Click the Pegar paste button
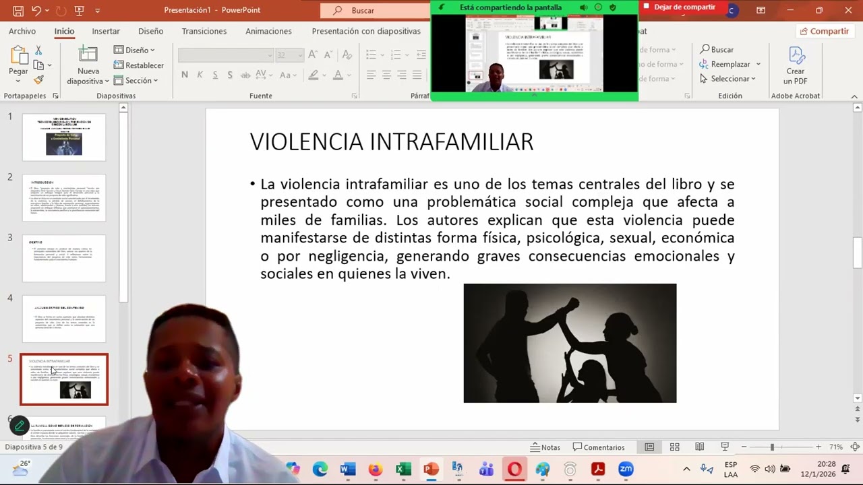The image size is (863, 485). coord(18,63)
